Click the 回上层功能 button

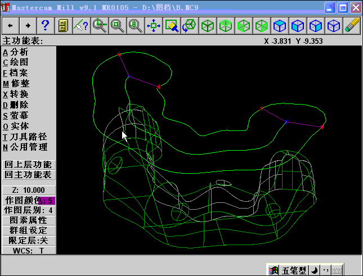click(29, 165)
